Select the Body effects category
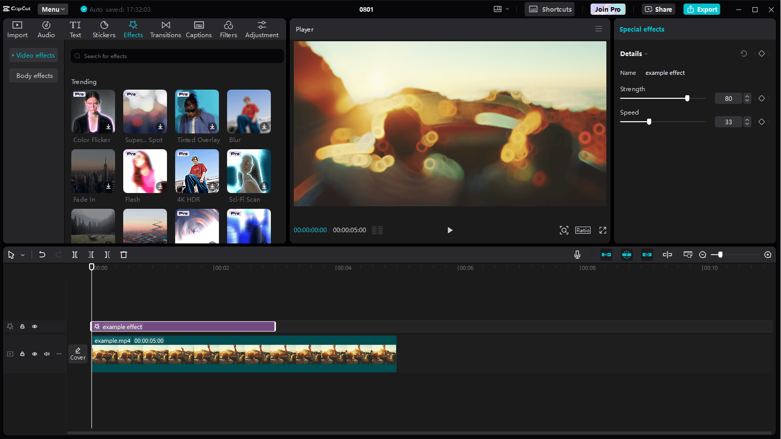781x439 pixels. 34,75
